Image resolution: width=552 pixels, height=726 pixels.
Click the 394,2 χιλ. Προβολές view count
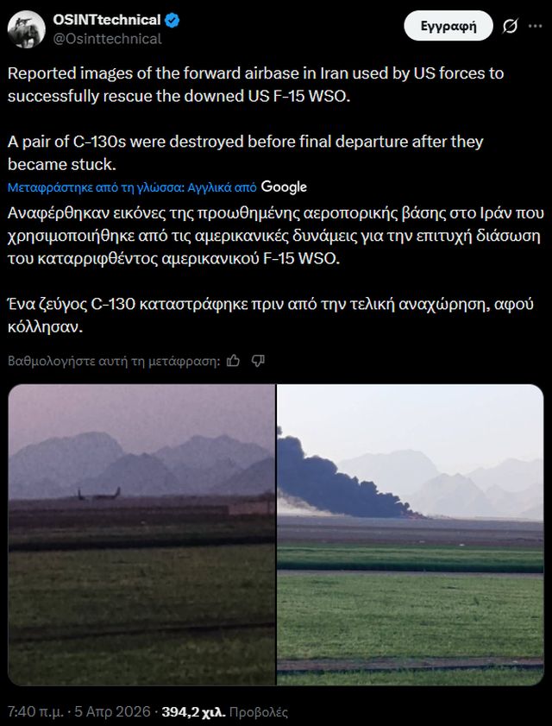224,711
